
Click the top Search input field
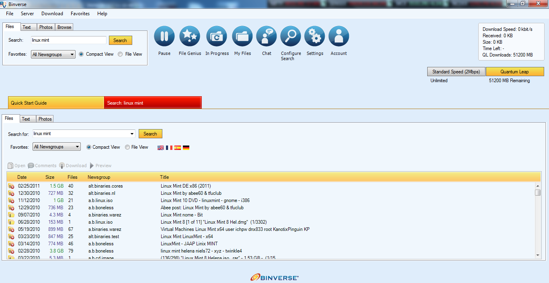coord(69,40)
